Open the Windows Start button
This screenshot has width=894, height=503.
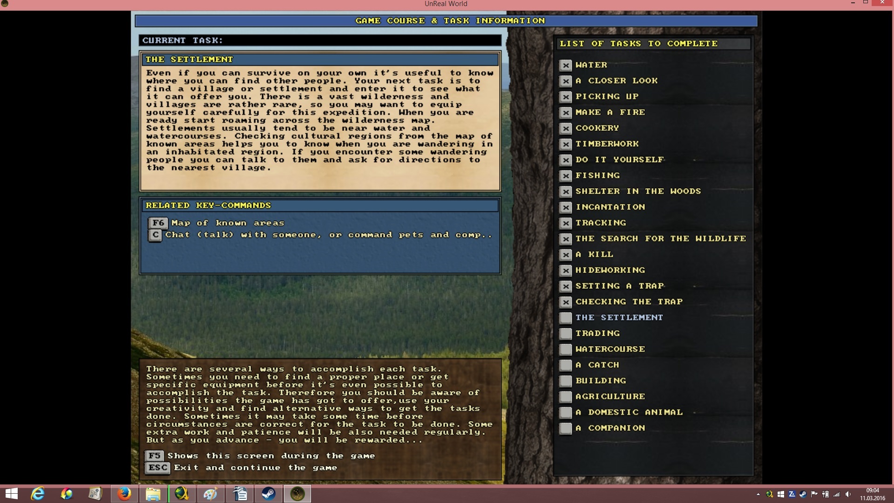[x=11, y=494]
